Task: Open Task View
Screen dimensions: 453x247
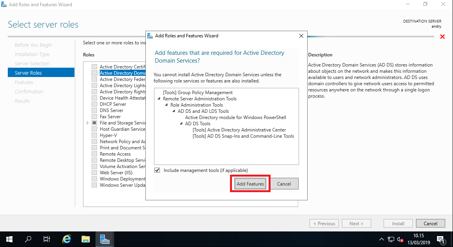Action: coord(46,239)
